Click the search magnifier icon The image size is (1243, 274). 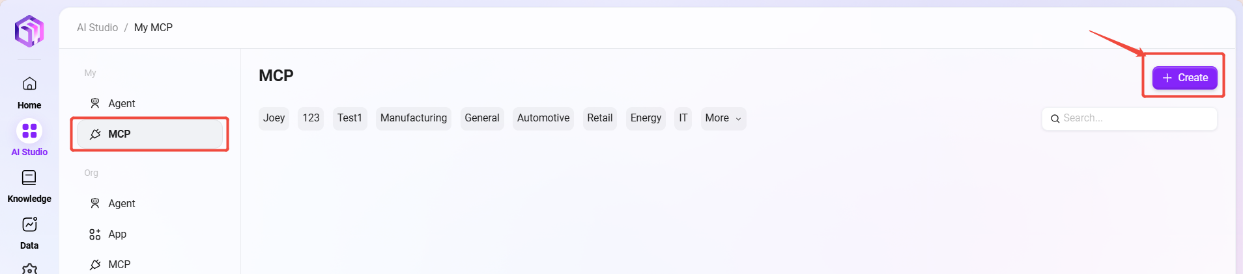(x=1055, y=119)
